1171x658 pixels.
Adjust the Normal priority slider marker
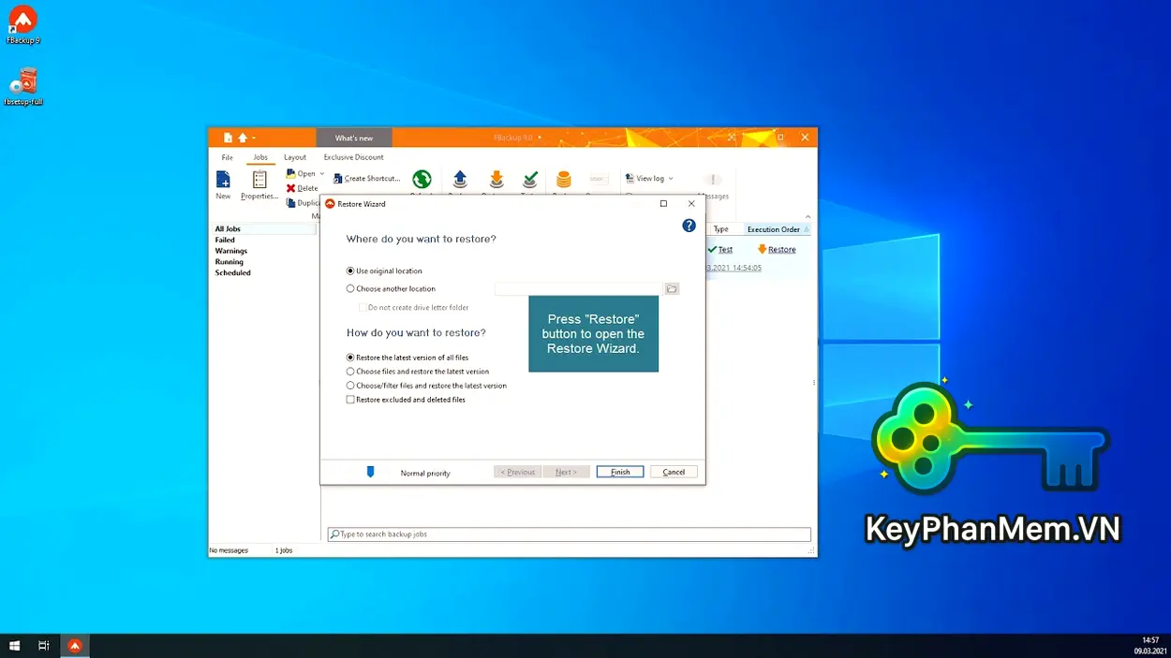[x=371, y=472]
